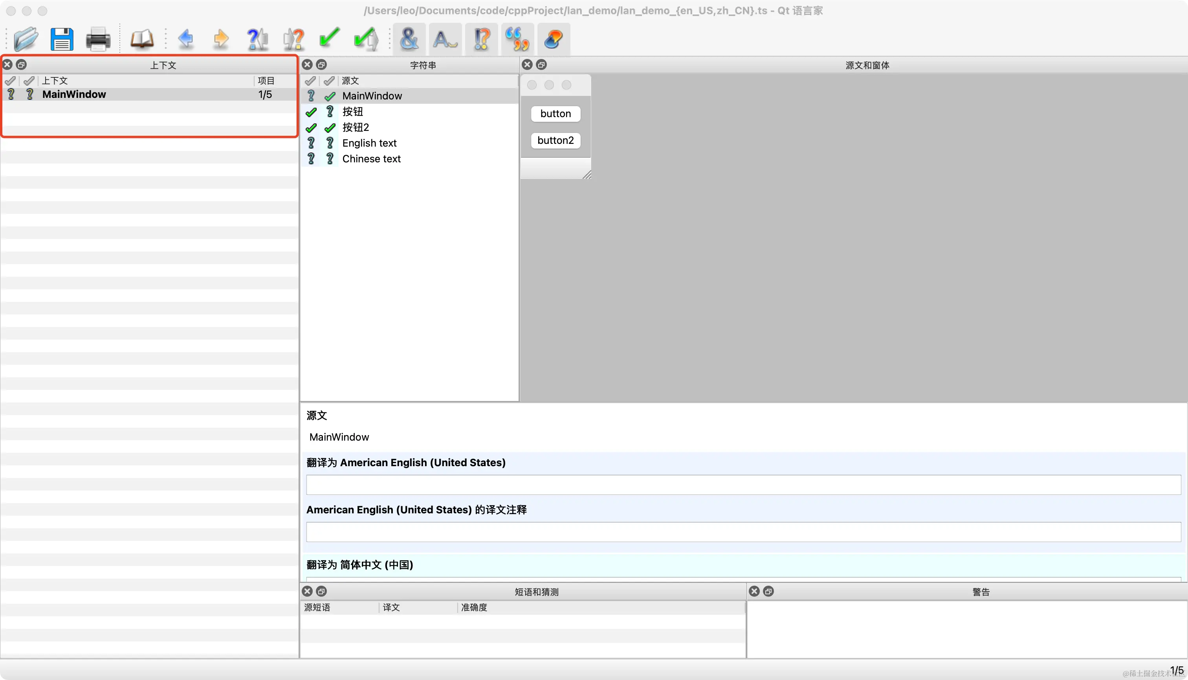Toggle accelerator validation ampersand button
Image resolution: width=1188 pixels, height=680 pixels.
(x=409, y=39)
